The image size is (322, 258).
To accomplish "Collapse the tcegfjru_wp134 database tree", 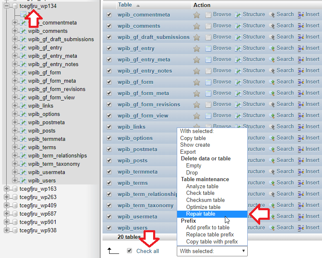I will [7, 6].
